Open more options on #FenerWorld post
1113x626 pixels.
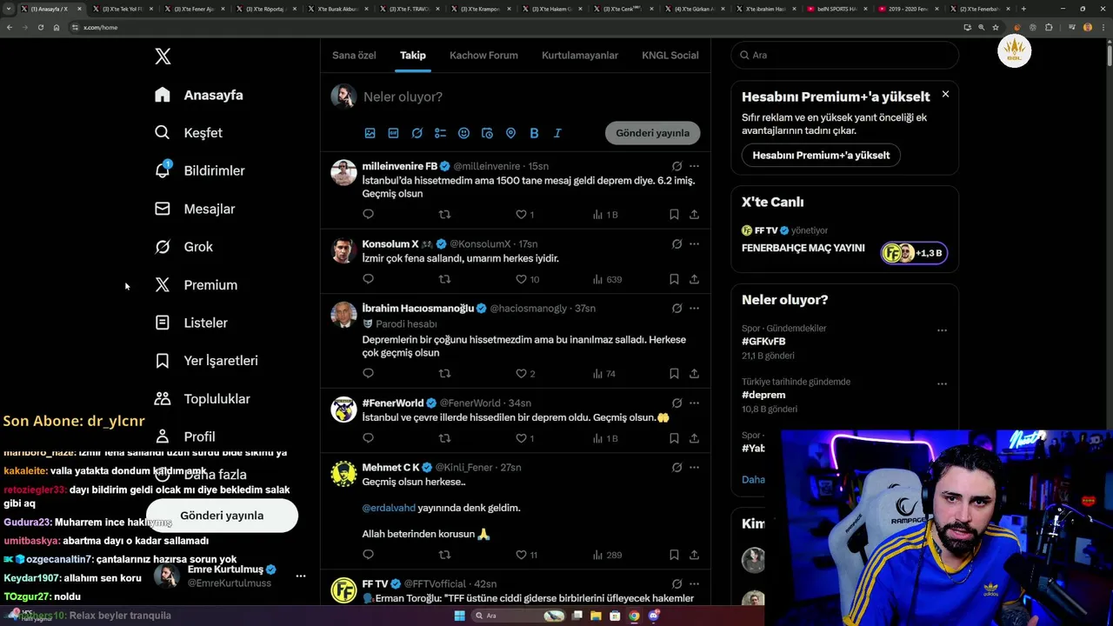point(694,403)
